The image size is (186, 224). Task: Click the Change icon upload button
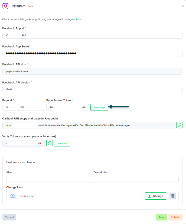coord(156,196)
